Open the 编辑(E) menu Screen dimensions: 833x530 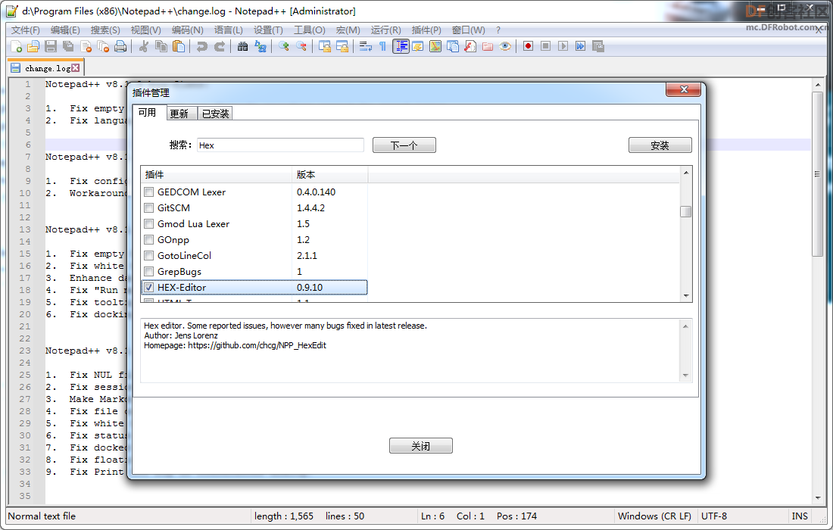click(65, 30)
